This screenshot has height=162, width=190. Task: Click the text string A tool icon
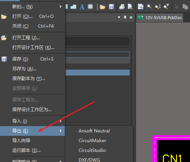82,7
